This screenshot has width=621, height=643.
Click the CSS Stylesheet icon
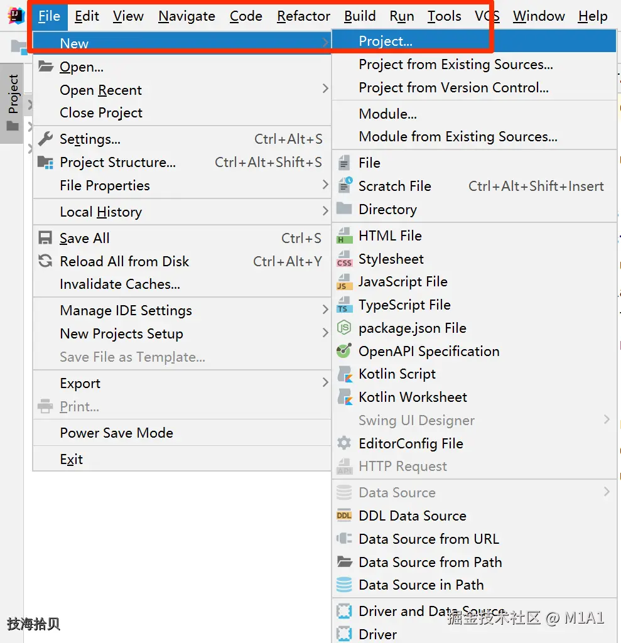pos(344,259)
